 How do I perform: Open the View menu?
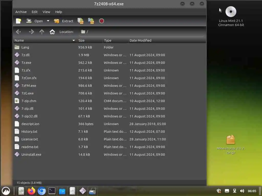(x=46, y=12)
